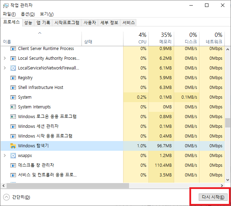The height and width of the screenshot is (206, 231).
Task: Open the 파일(F) menu
Action: click(9, 14)
